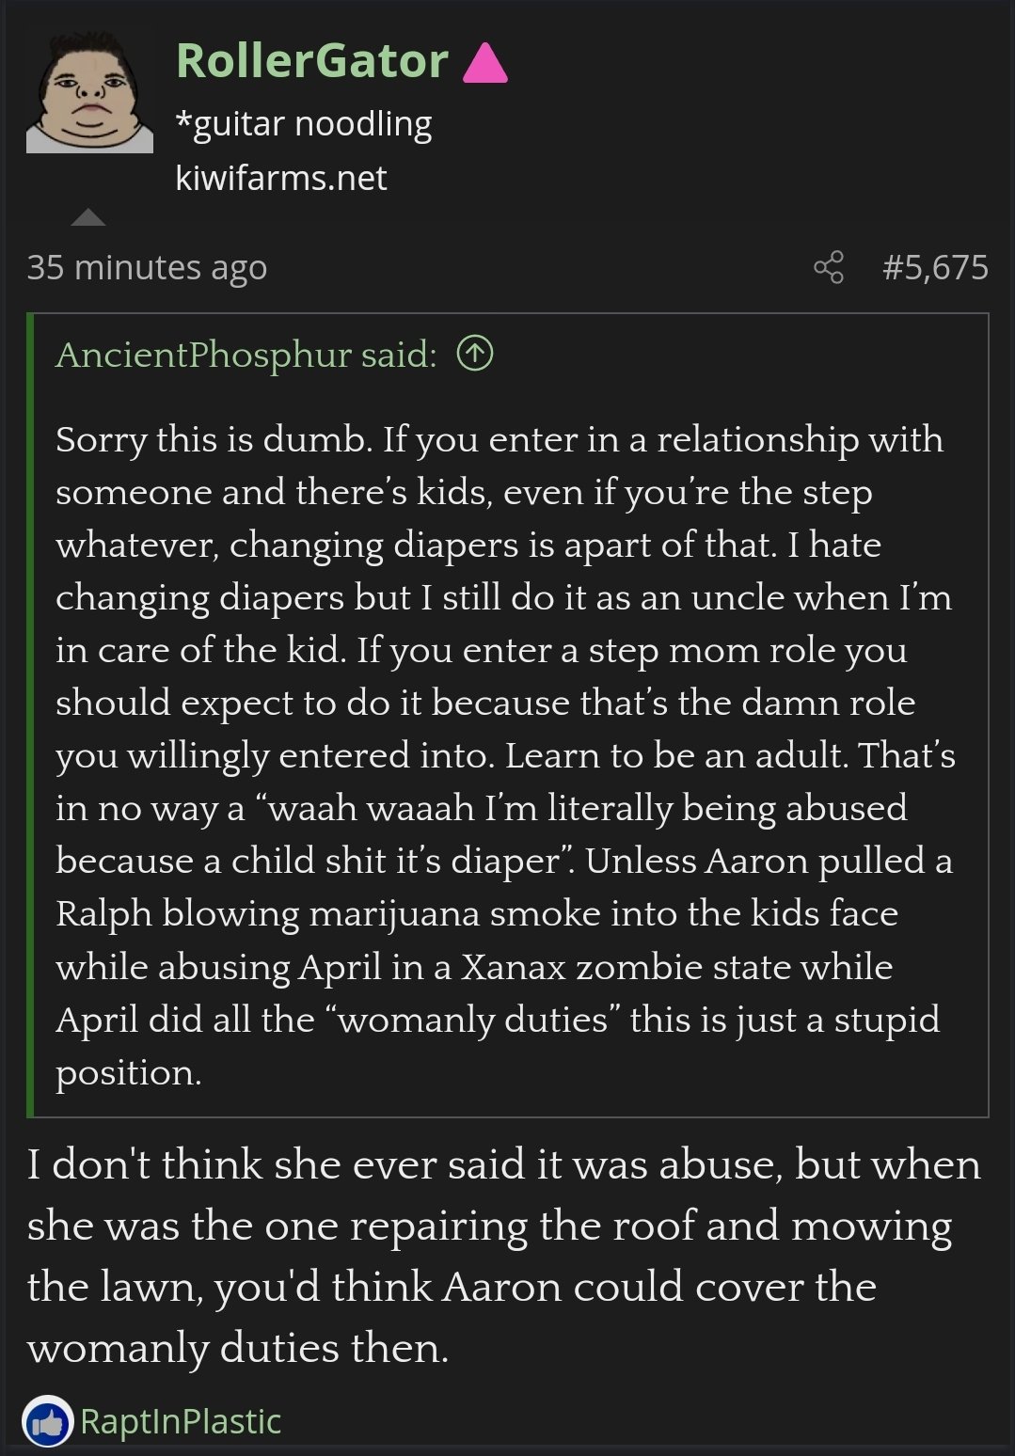This screenshot has width=1015, height=1456.
Task: Click the "*guitar noodling" user title
Action: [304, 123]
